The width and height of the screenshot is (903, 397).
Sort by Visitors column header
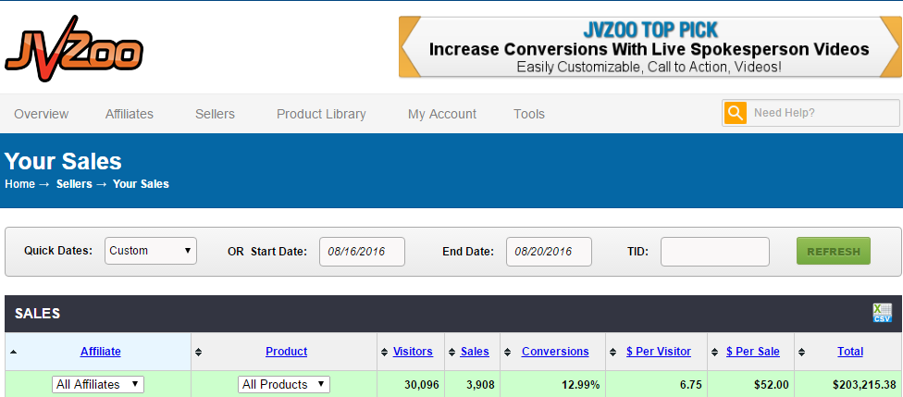point(413,352)
